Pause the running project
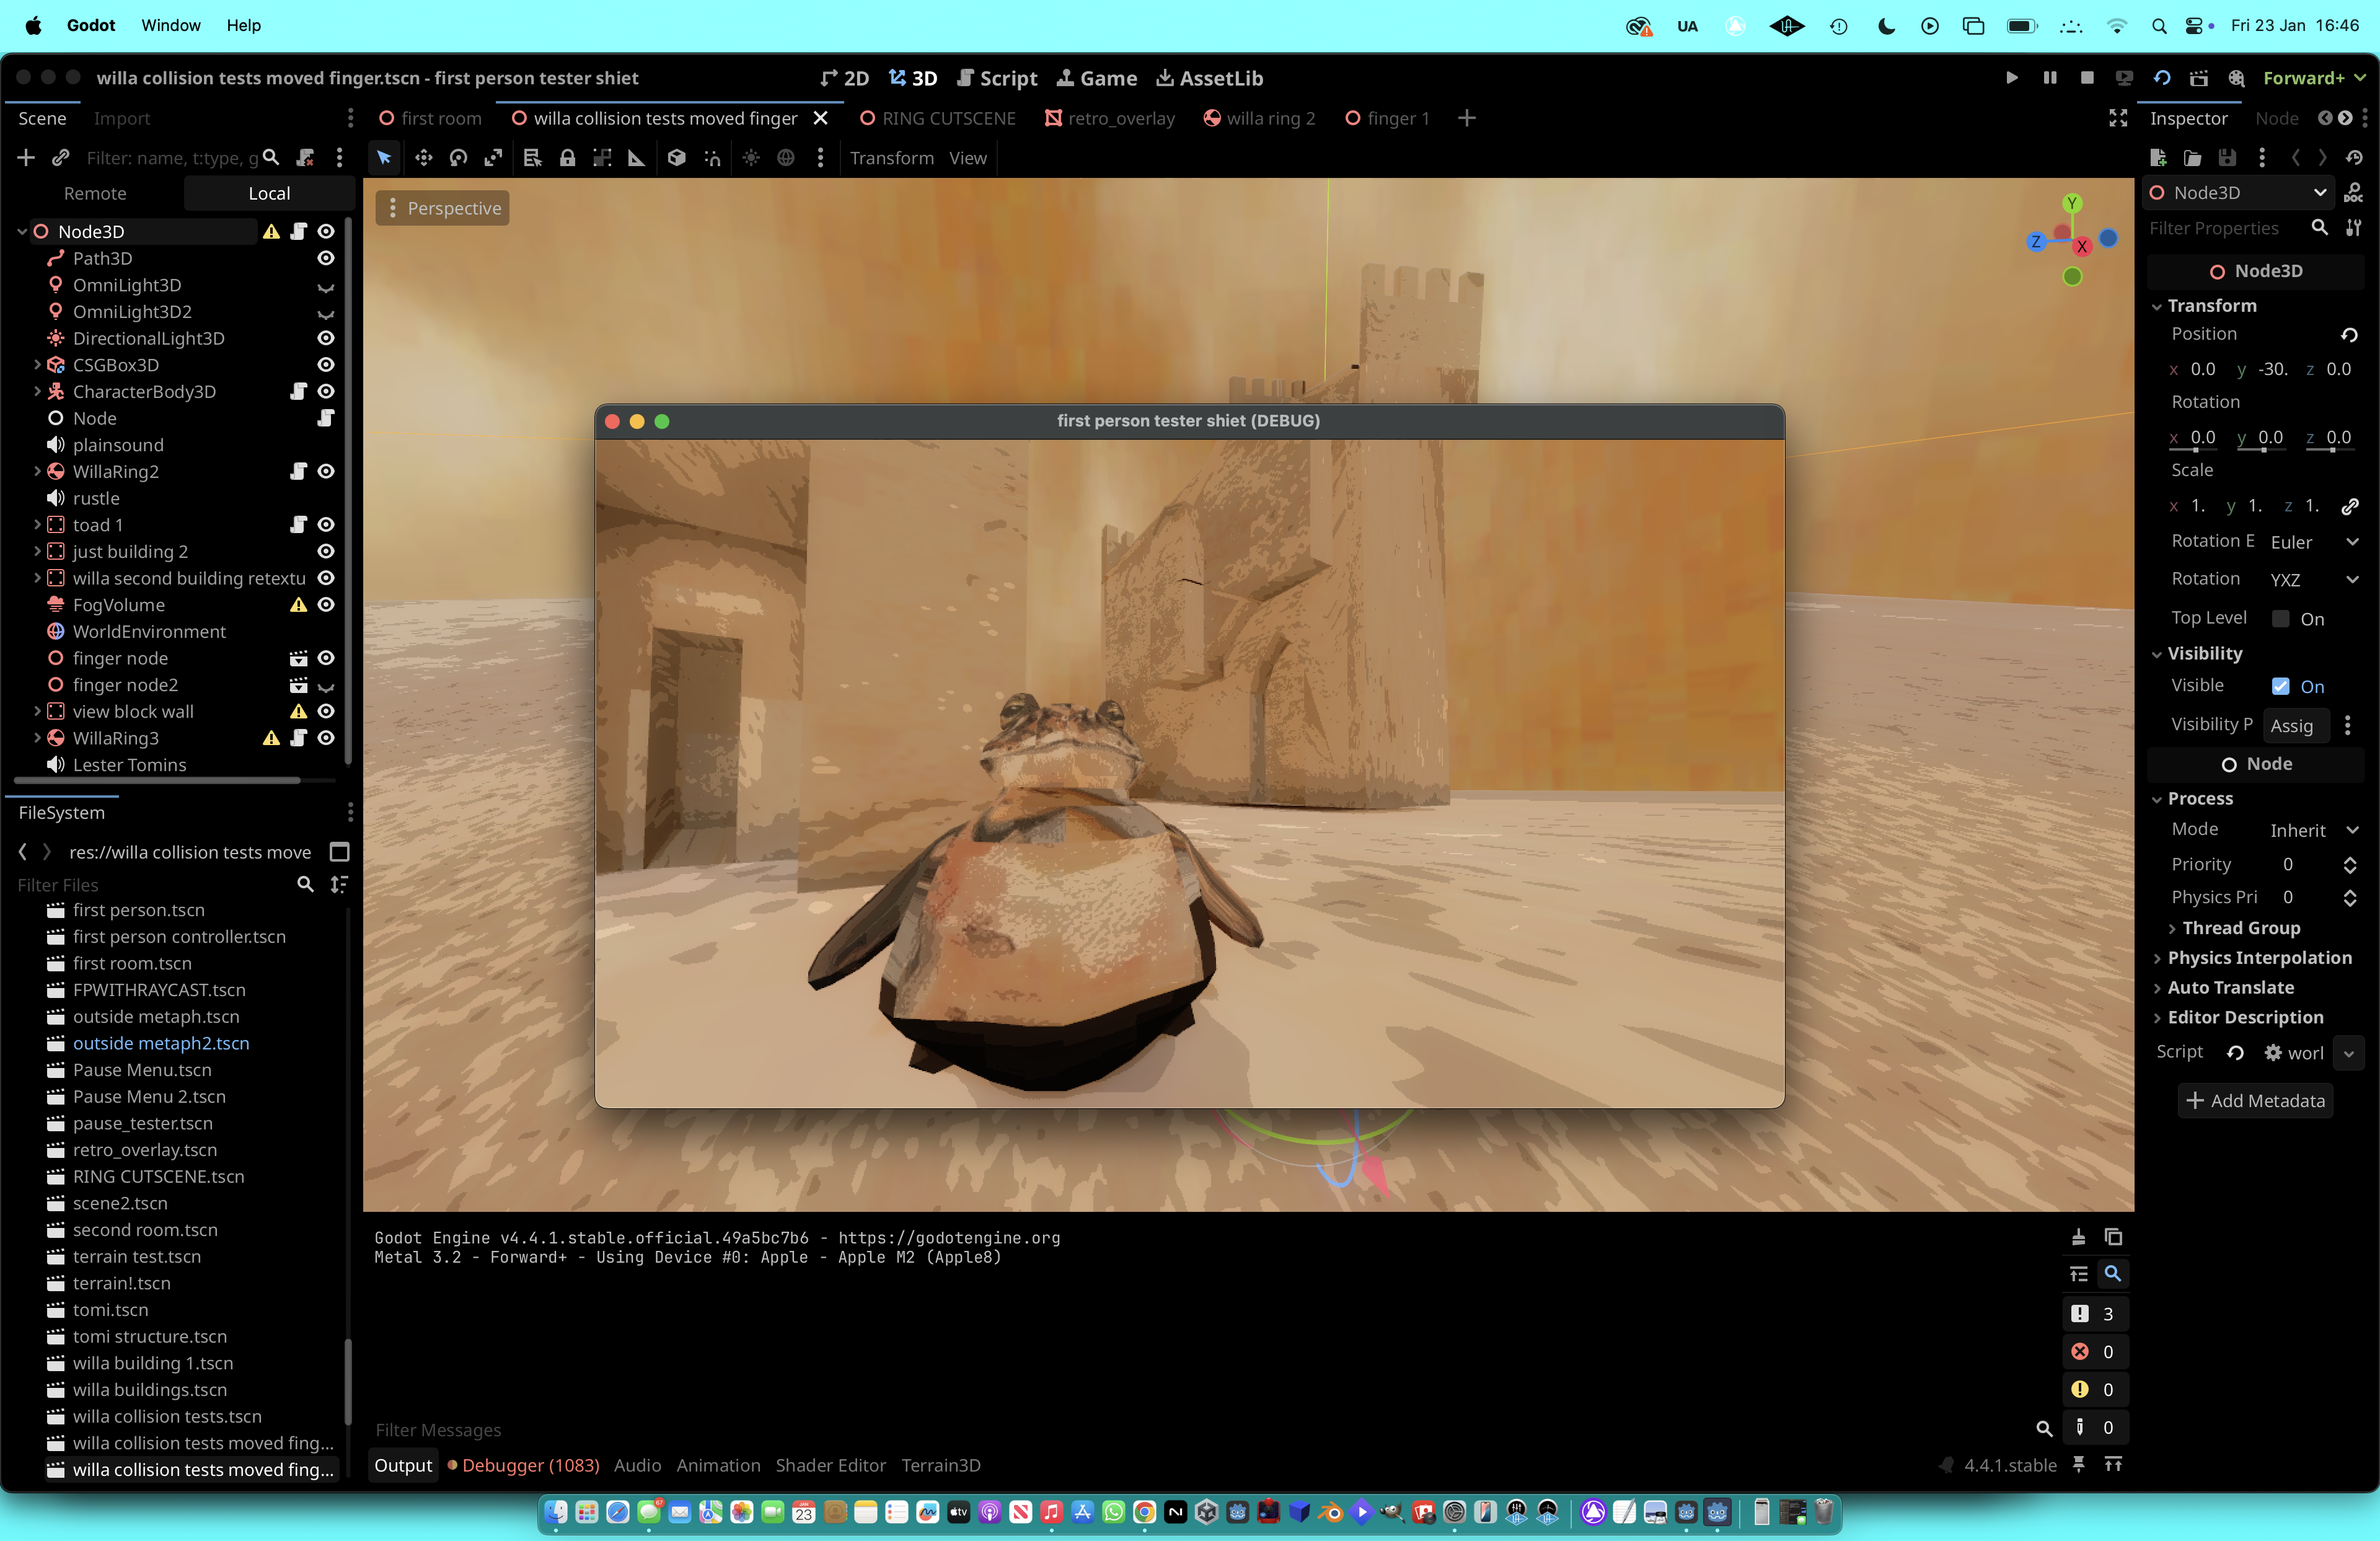The image size is (2380, 1541). point(2050,78)
